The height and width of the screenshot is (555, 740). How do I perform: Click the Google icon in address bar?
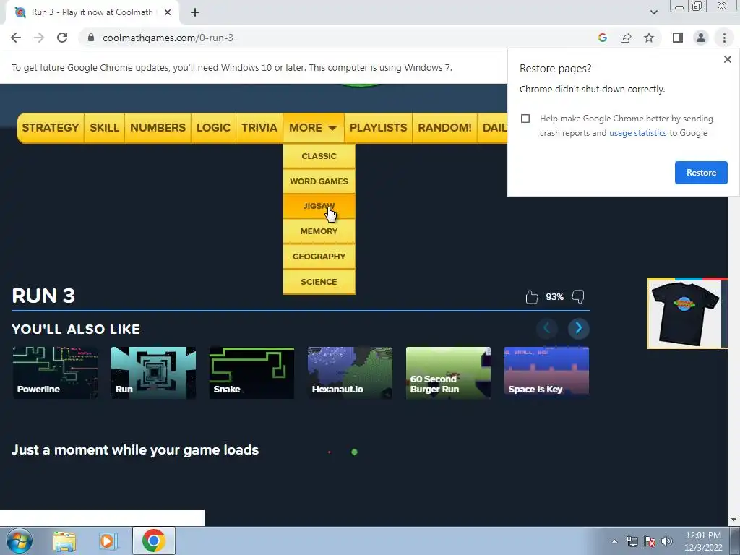coord(602,38)
